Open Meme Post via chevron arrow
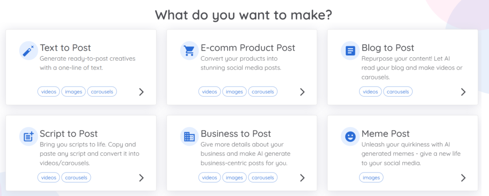489x196 pixels. click(463, 178)
